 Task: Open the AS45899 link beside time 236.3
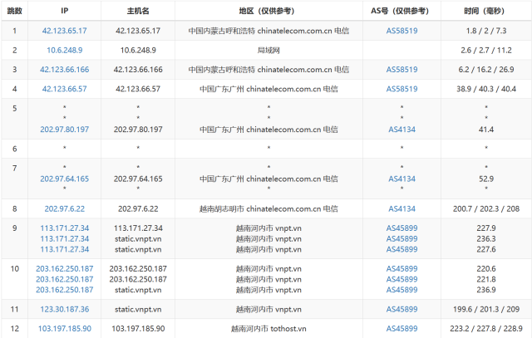pos(401,238)
